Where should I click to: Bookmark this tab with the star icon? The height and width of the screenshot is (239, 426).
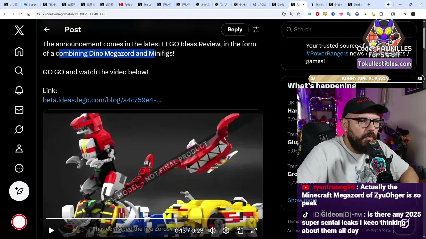(x=298, y=14)
